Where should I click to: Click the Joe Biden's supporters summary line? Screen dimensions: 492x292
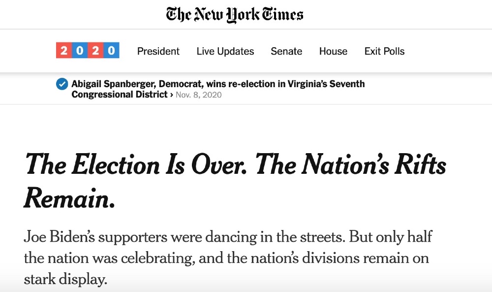[x=228, y=237]
